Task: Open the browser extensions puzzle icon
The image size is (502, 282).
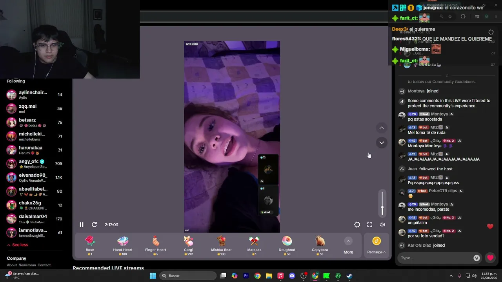Action: click(x=463, y=16)
